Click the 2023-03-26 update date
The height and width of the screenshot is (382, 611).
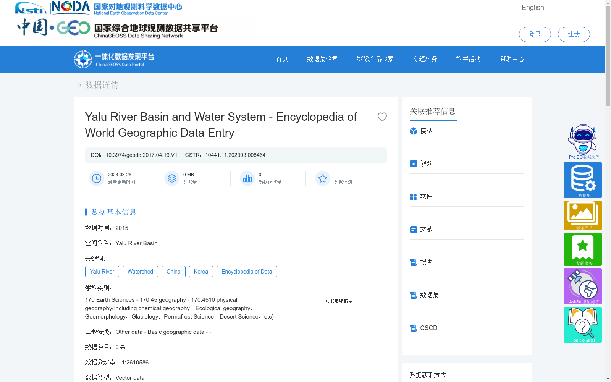pos(120,175)
